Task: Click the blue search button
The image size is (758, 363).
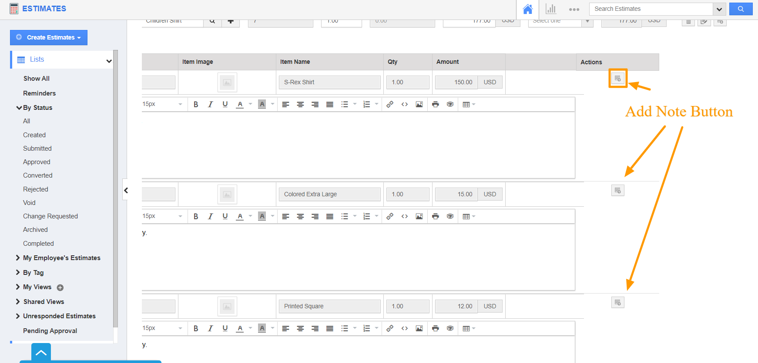Action: coord(741,9)
